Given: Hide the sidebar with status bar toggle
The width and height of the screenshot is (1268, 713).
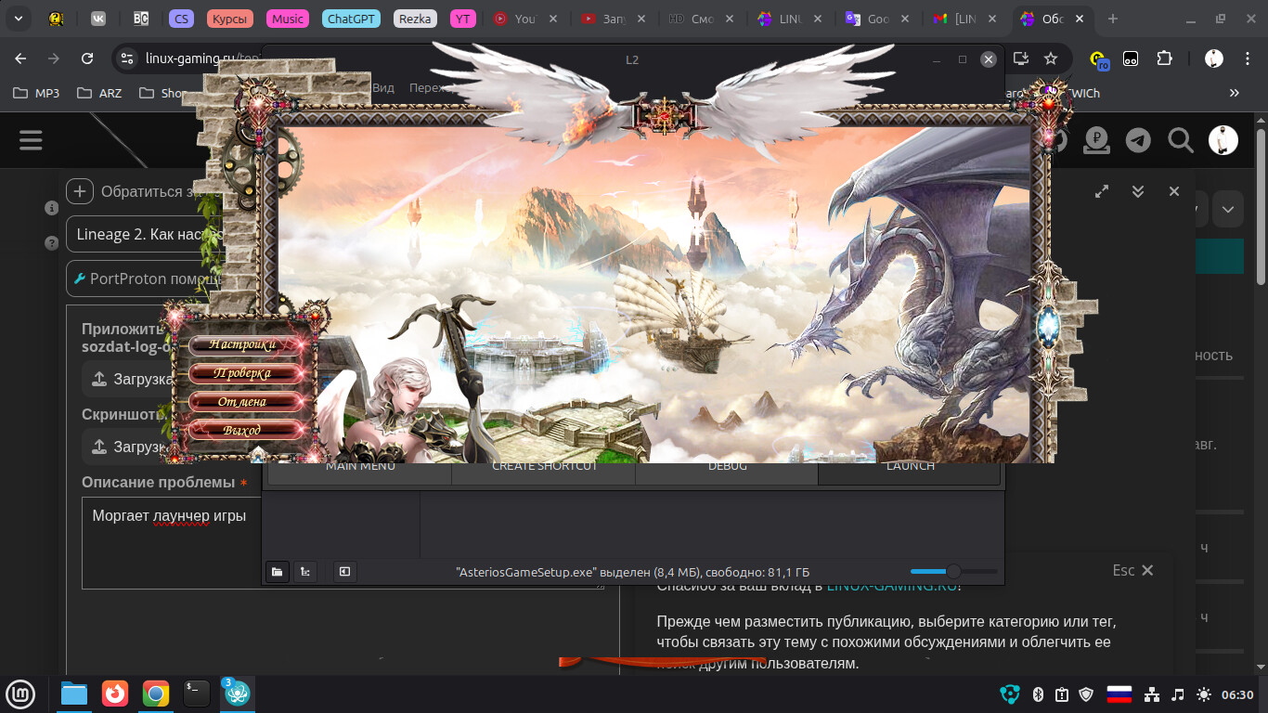Looking at the screenshot, I should click(344, 572).
